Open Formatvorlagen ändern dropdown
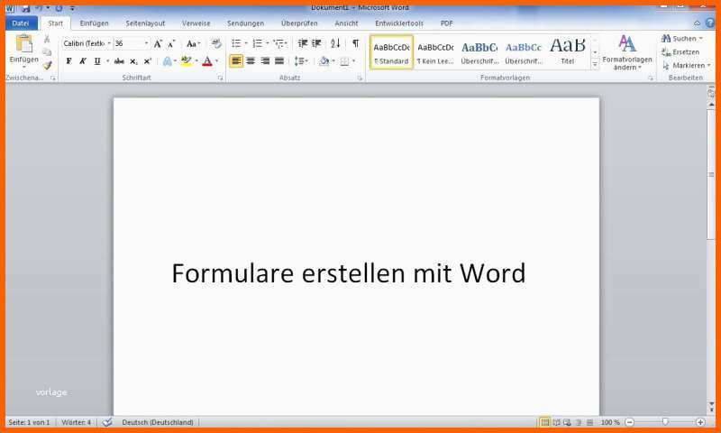The height and width of the screenshot is (433, 721). 627,53
